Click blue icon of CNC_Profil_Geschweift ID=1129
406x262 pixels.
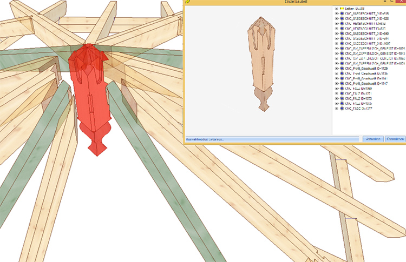(x=341, y=69)
